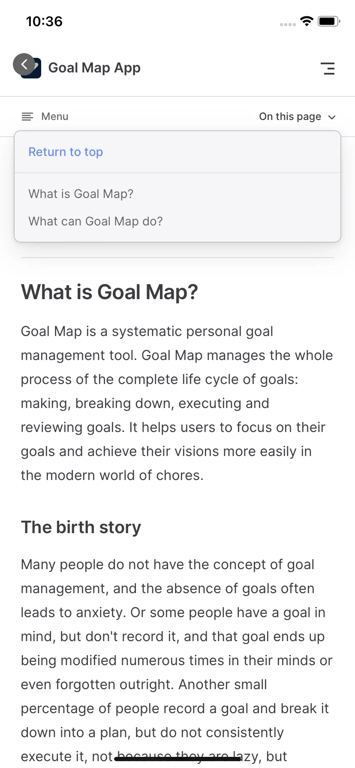This screenshot has height=768, width=355.
Task: Tap the home indicator bar
Action: (x=177, y=759)
